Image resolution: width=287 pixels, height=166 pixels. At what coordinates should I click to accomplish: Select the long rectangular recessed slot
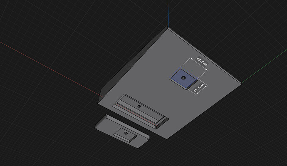pyautogui.click(x=141, y=111)
